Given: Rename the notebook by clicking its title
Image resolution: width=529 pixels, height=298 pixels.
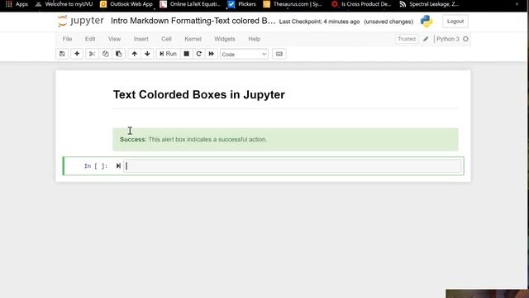Looking at the screenshot, I should click(x=193, y=21).
